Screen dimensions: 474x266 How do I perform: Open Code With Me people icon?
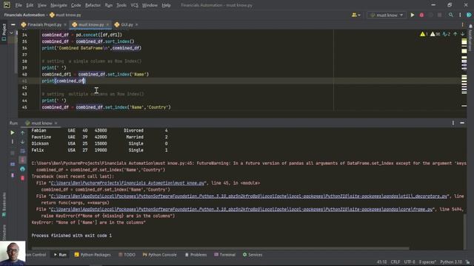[x=354, y=15]
